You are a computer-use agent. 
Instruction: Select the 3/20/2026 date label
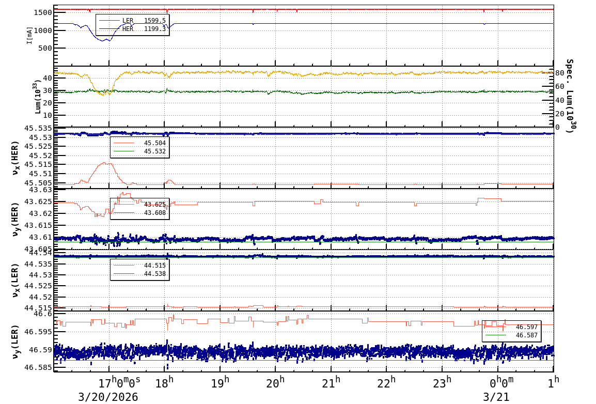pos(108,397)
